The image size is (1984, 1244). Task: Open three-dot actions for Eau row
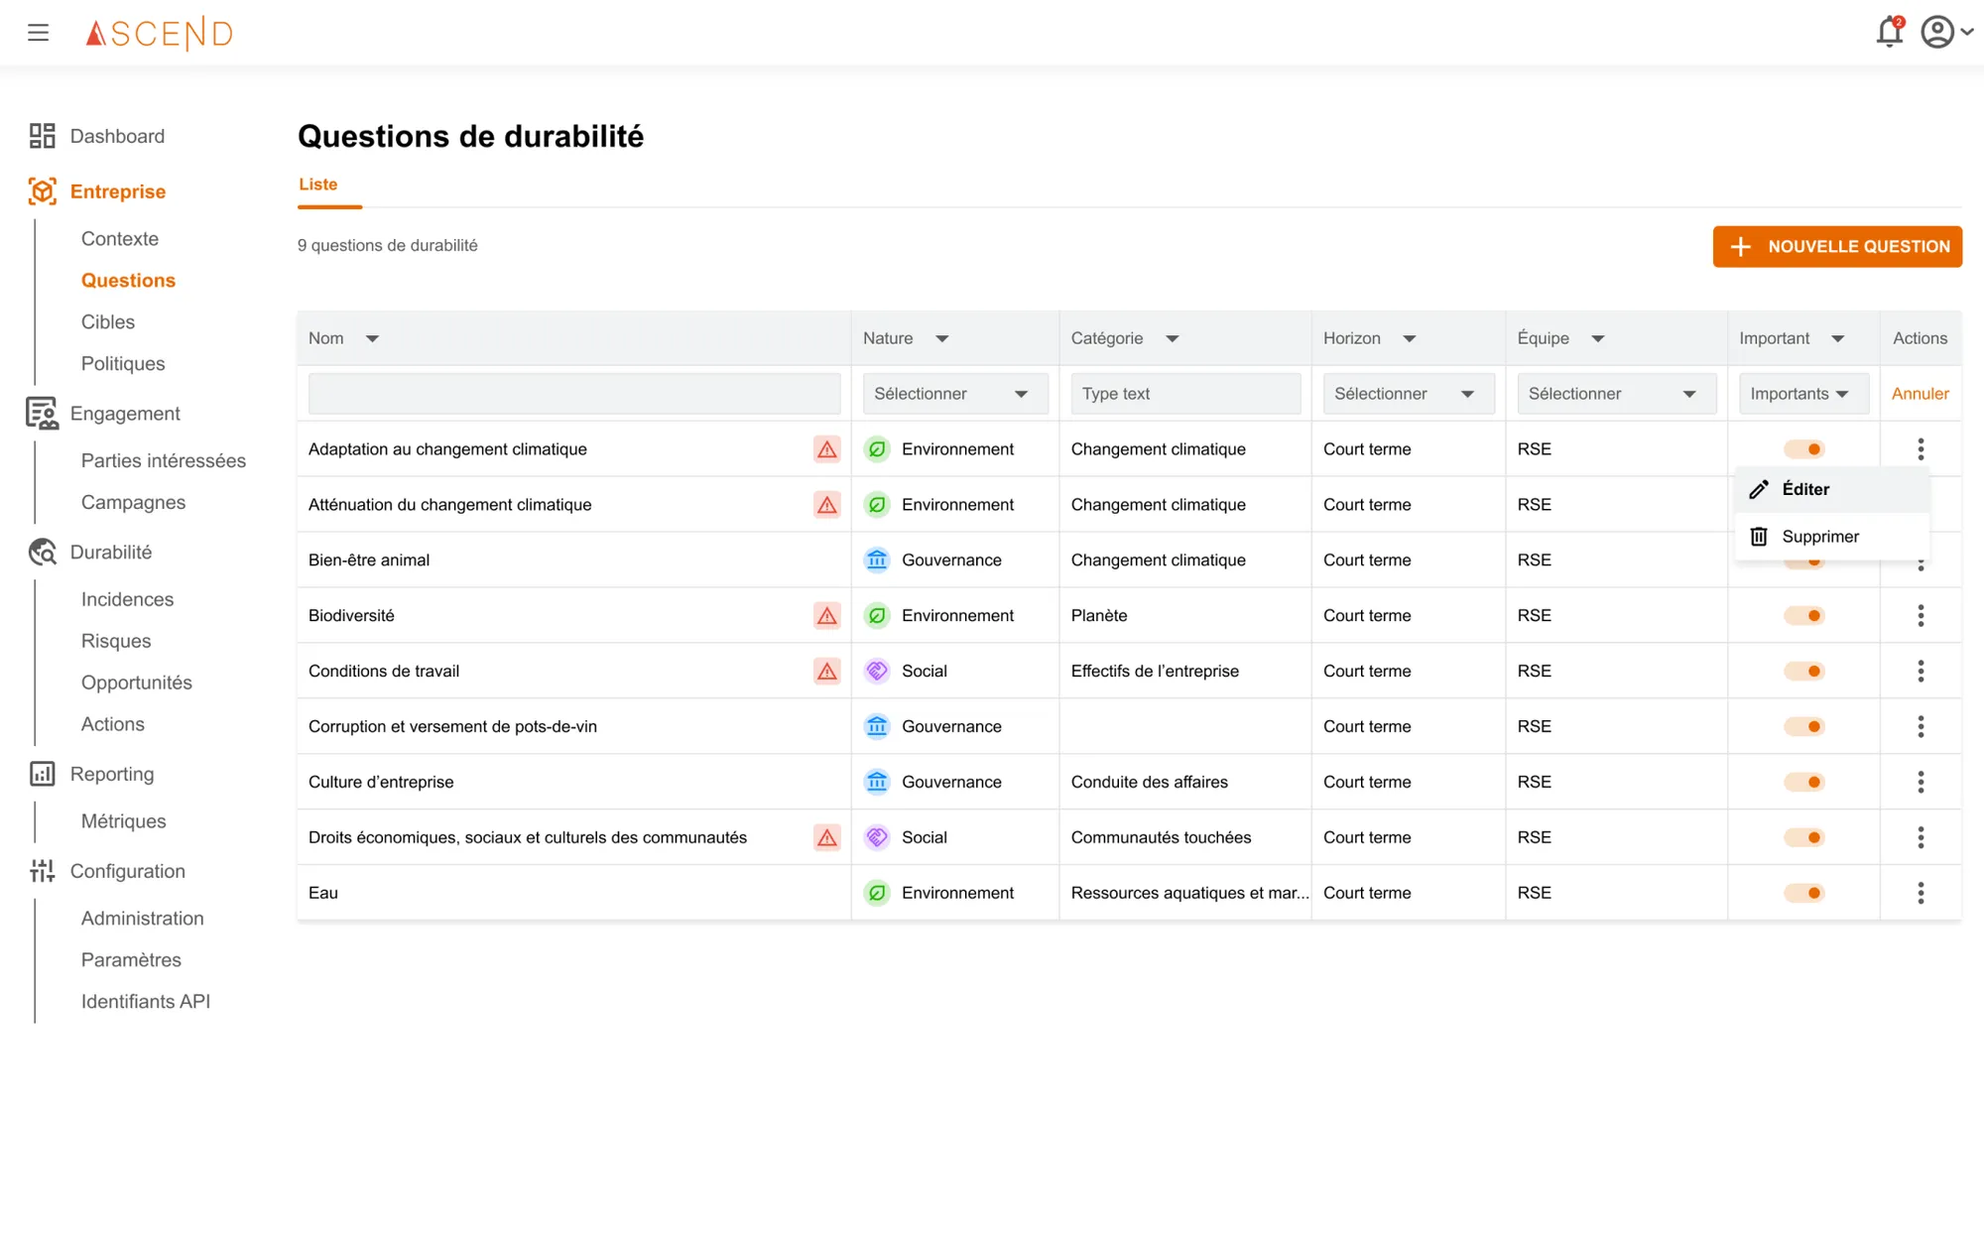[x=1921, y=893]
